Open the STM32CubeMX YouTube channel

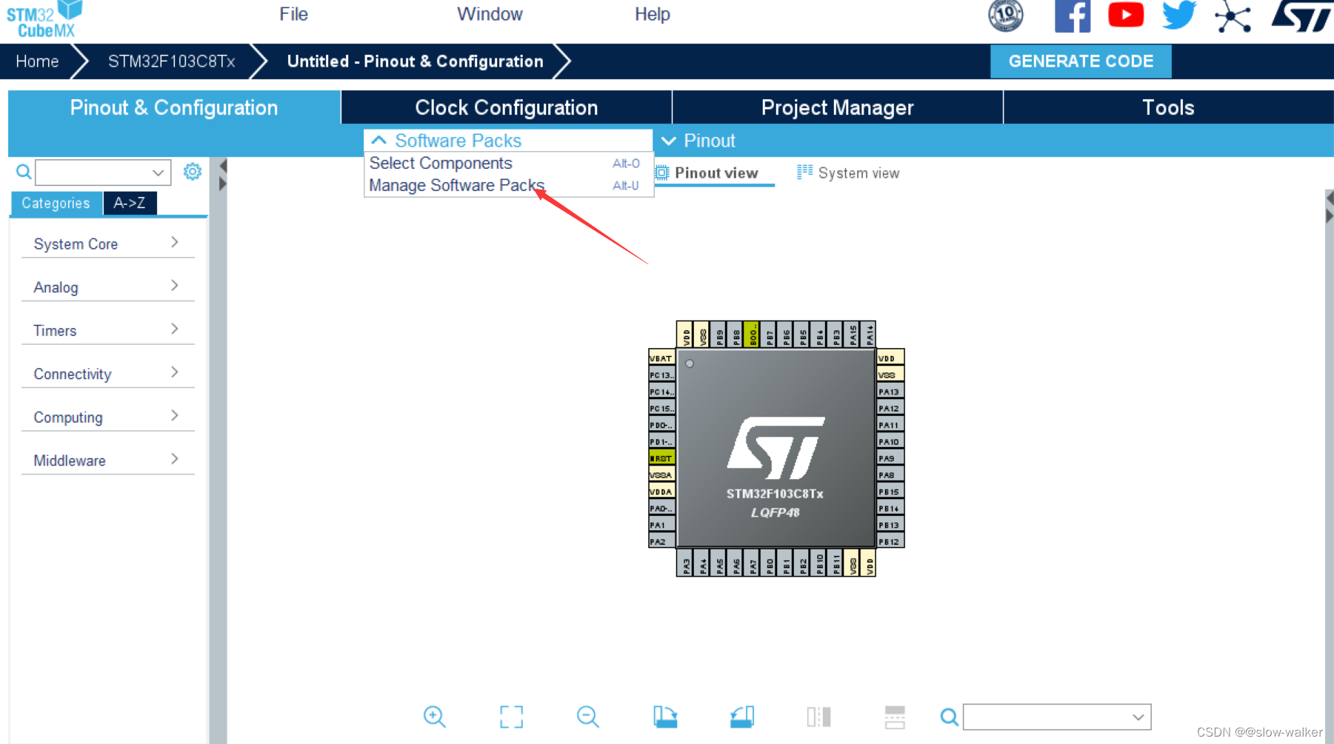(x=1125, y=15)
